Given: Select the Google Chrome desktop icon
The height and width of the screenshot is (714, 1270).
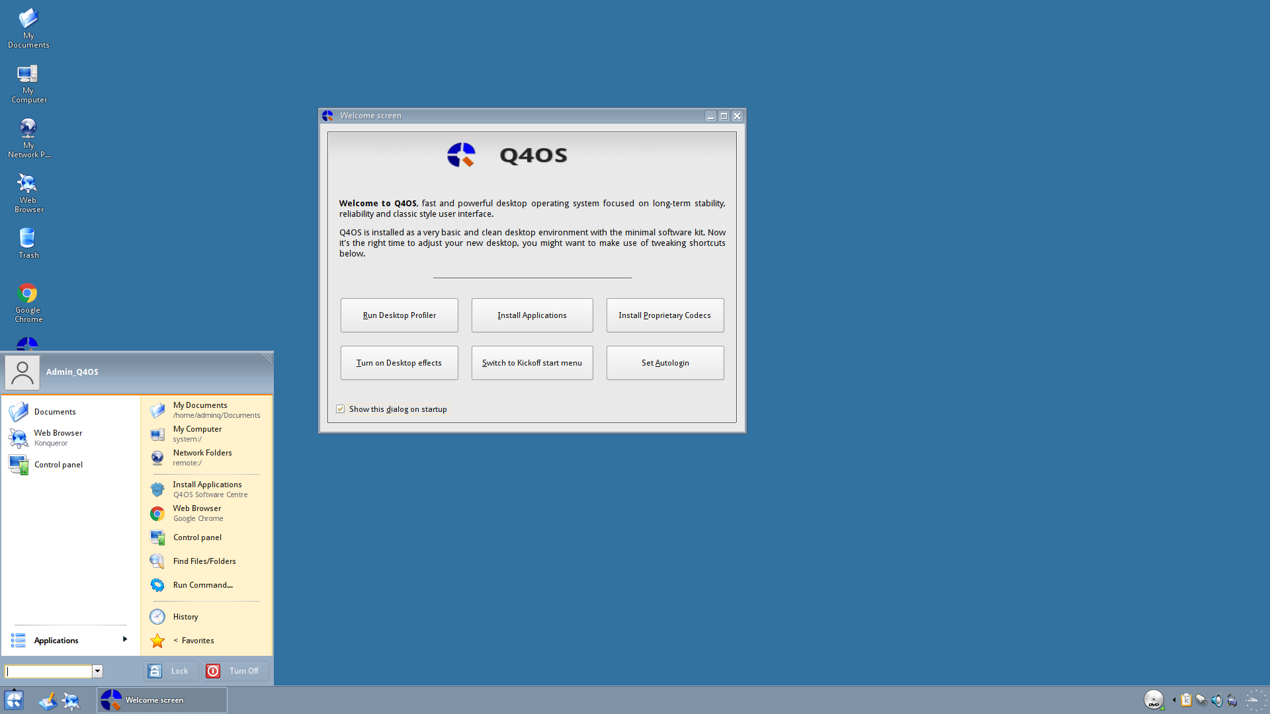Looking at the screenshot, I should [x=28, y=303].
